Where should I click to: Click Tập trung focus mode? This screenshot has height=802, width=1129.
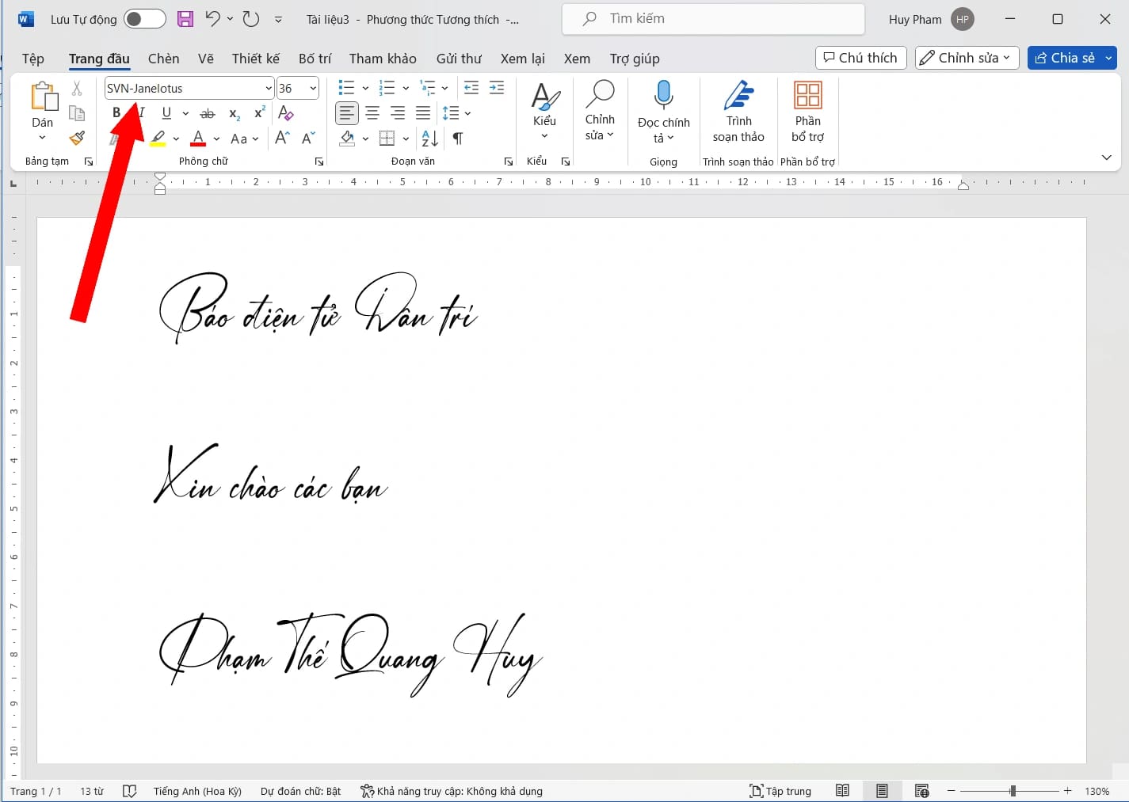coord(780,791)
